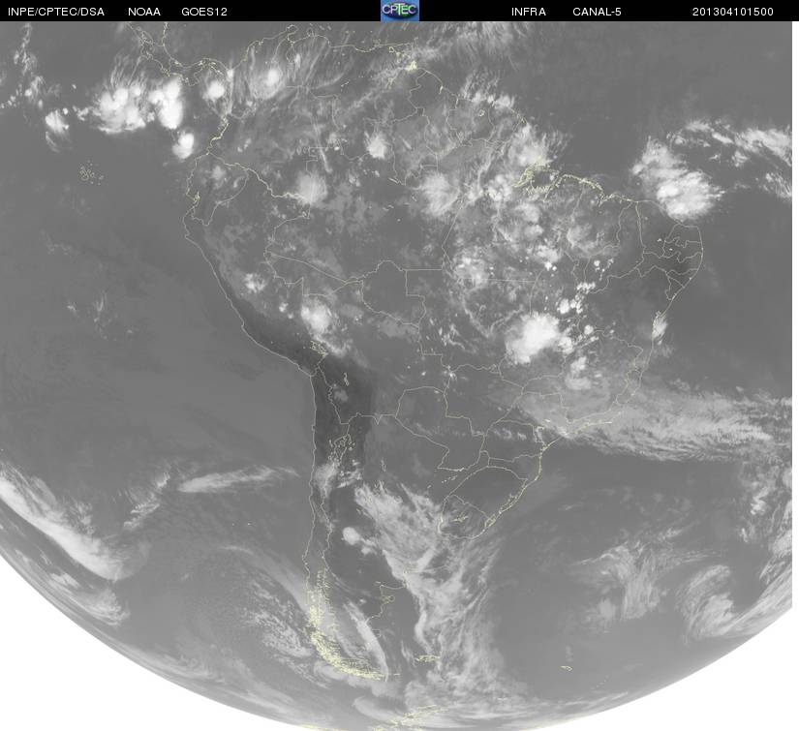Click the INFRA label in header
799x731 pixels.
coord(529,12)
